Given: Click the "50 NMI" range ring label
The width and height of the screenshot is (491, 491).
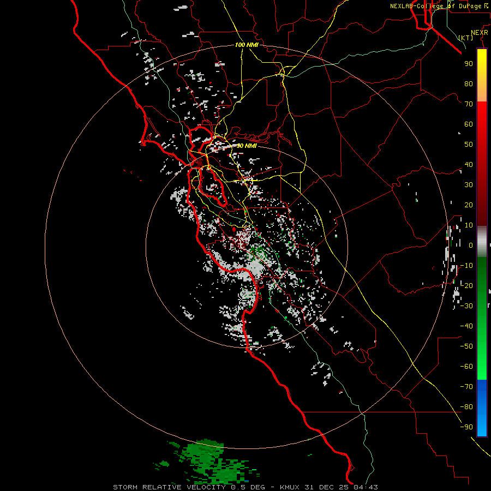Looking at the screenshot, I should click(247, 146).
